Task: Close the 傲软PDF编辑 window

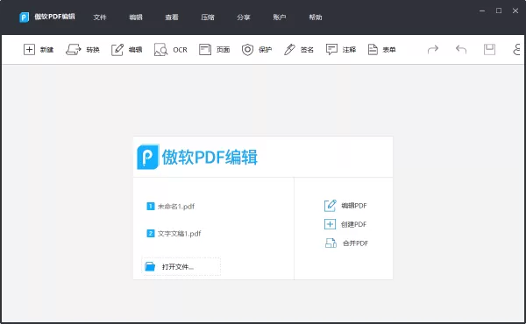Action: 515,11
